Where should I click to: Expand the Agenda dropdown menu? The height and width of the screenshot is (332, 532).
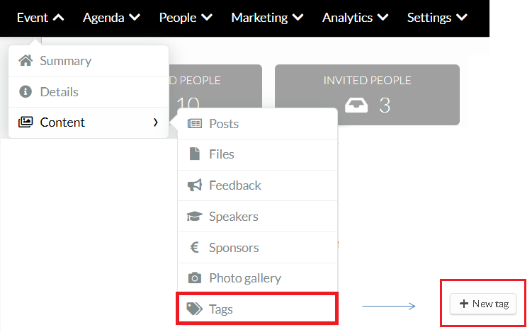click(x=111, y=17)
